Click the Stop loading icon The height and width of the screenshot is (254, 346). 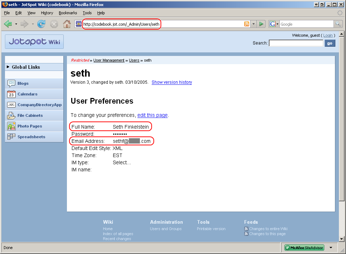(x=54, y=24)
